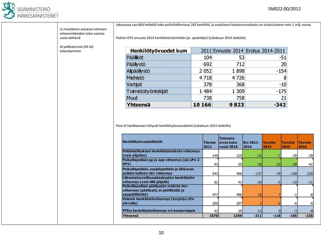The width and height of the screenshot is (321, 235).
Task: Select the 'Alipäällystö' row label
Action: [138, 71]
